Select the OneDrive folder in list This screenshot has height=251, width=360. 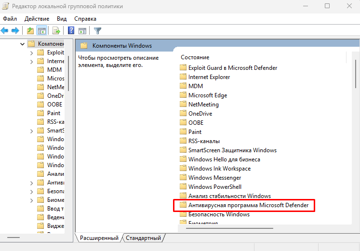pyautogui.click(x=196, y=114)
